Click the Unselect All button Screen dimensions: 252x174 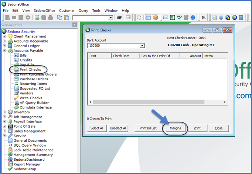point(118,128)
